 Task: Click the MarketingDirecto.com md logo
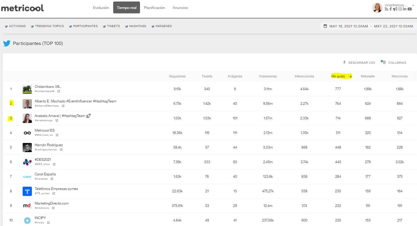(27, 206)
